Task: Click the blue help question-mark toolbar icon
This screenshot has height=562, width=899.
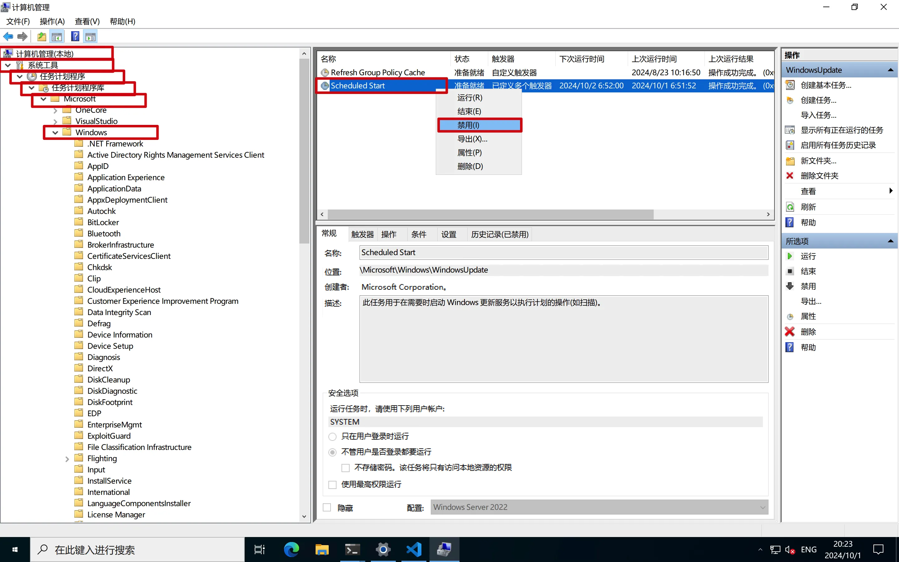Action: [x=75, y=37]
